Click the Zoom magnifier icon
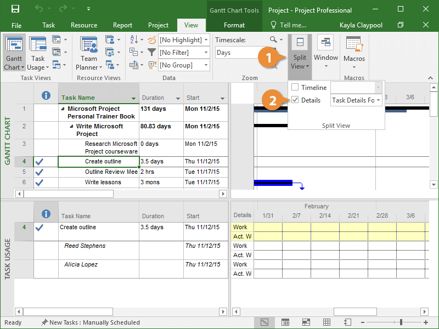The height and width of the screenshot is (329, 439). click(273, 40)
